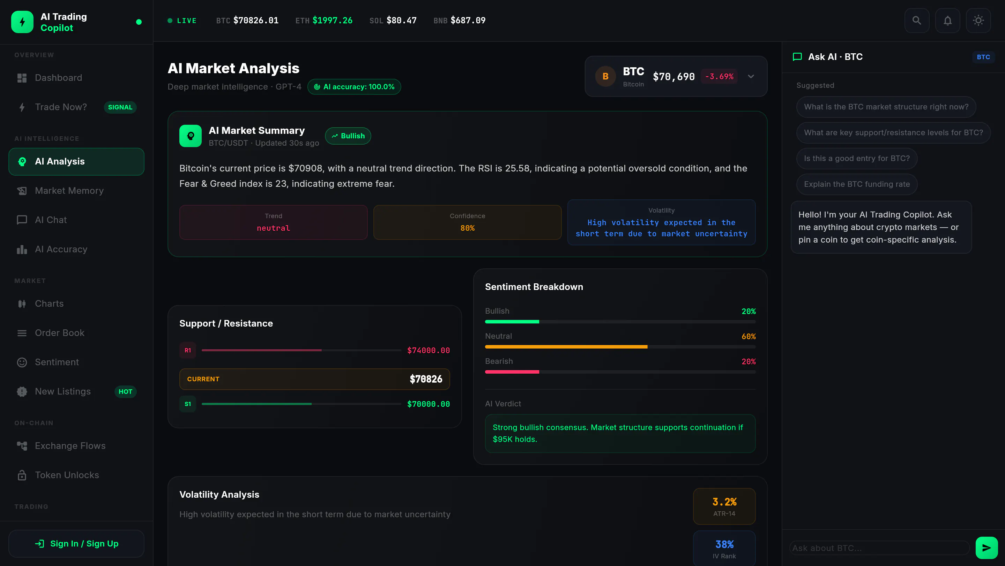The image size is (1005, 566).
Task: Click the BTC tag in Ask AI header
Action: coord(983,57)
